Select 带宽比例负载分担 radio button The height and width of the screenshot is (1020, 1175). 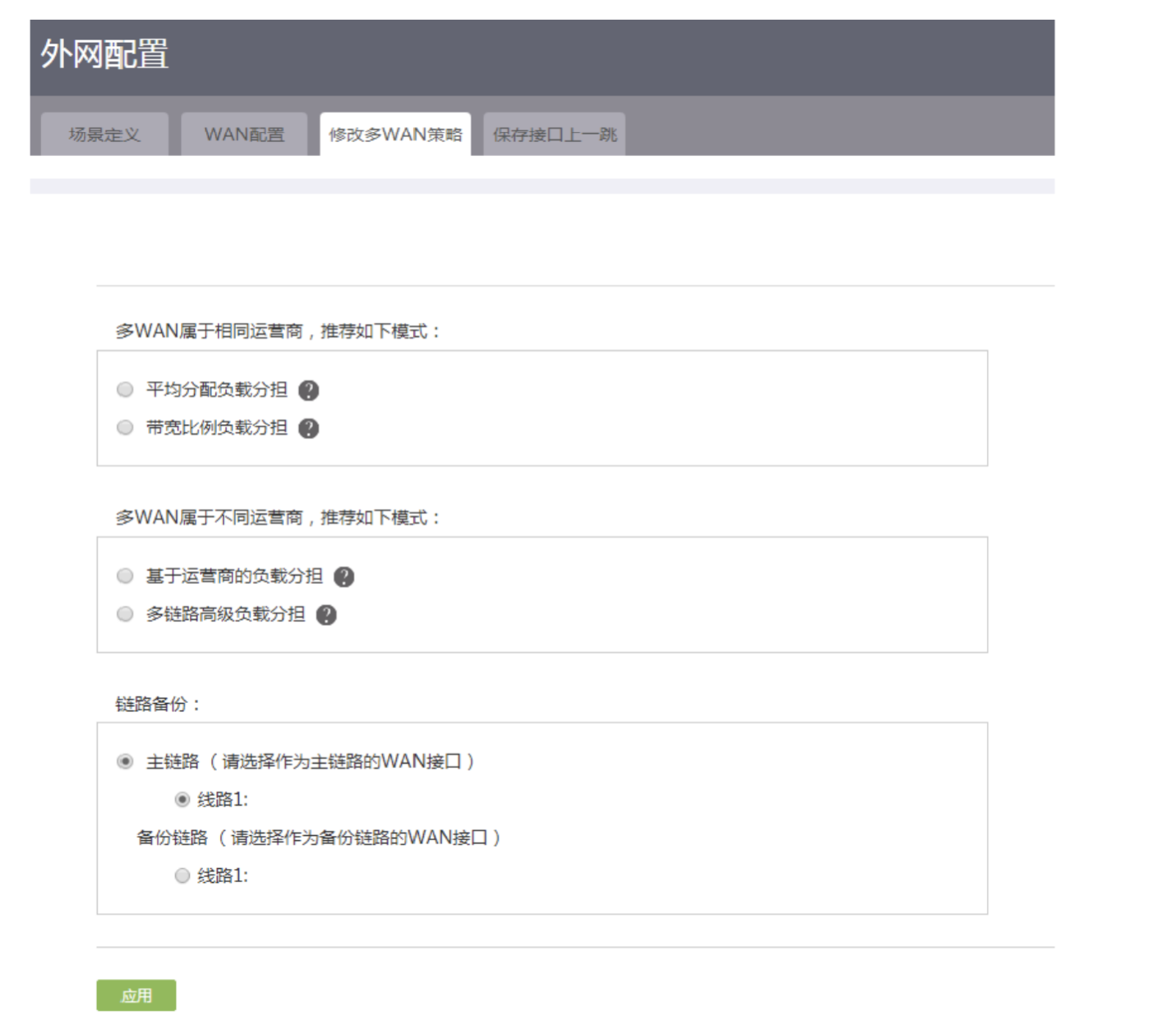[x=125, y=427]
